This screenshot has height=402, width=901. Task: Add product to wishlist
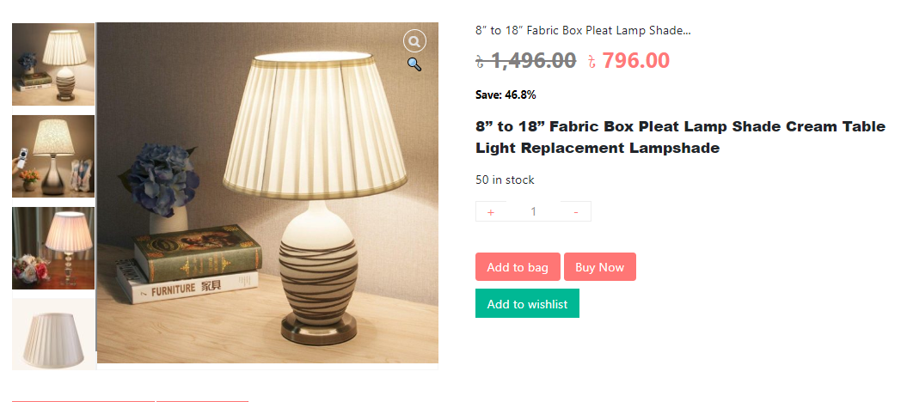(x=528, y=304)
